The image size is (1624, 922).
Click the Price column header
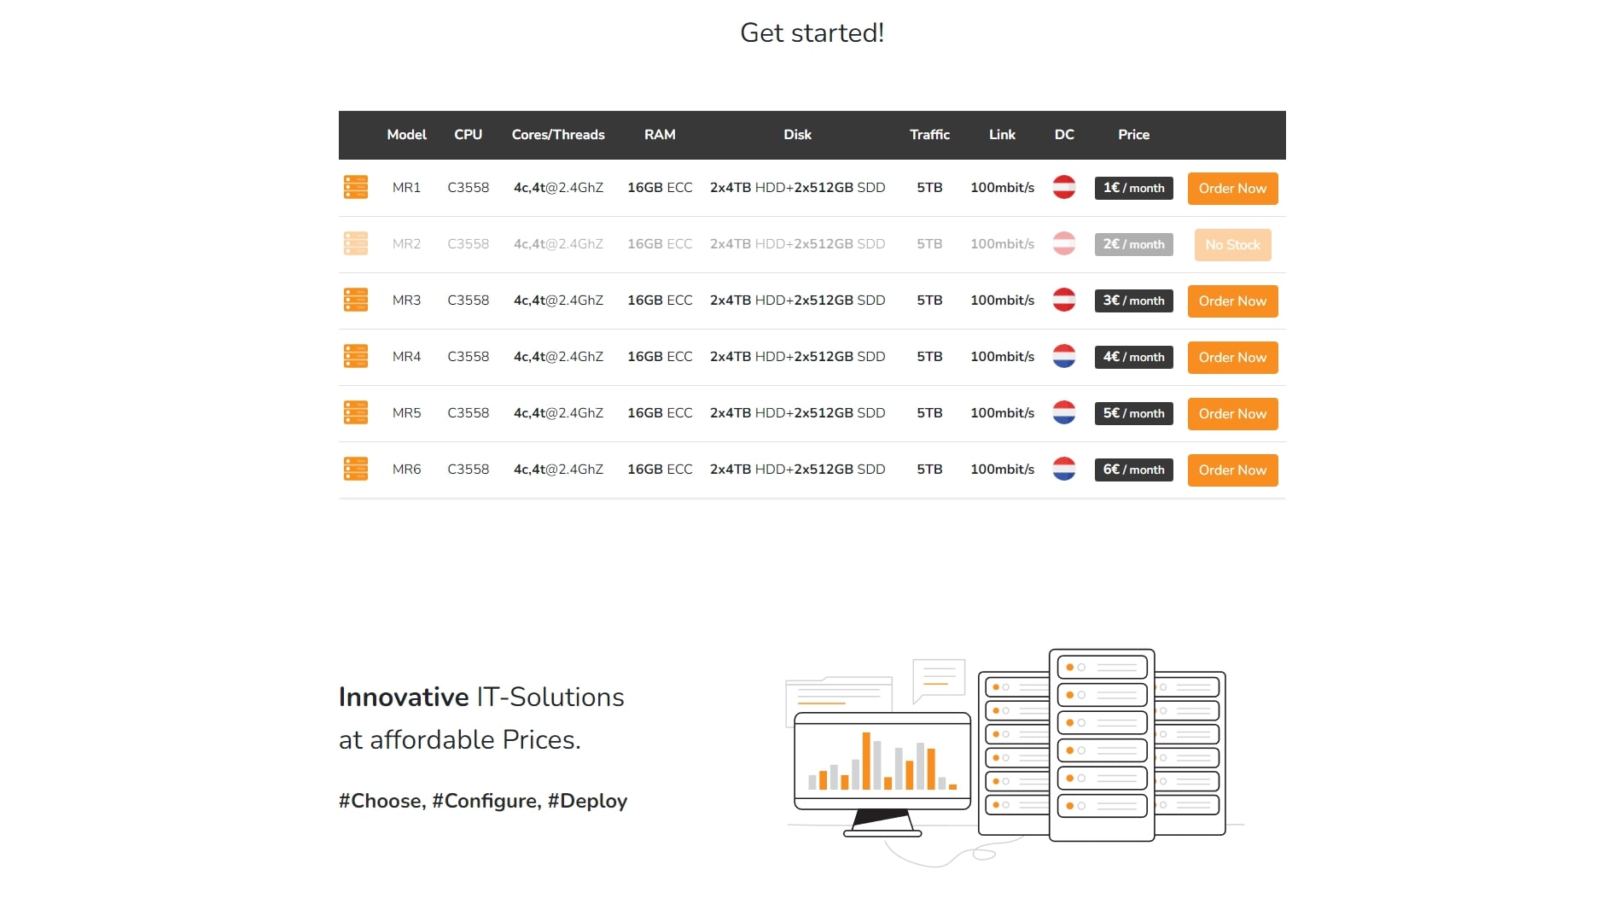click(1133, 135)
